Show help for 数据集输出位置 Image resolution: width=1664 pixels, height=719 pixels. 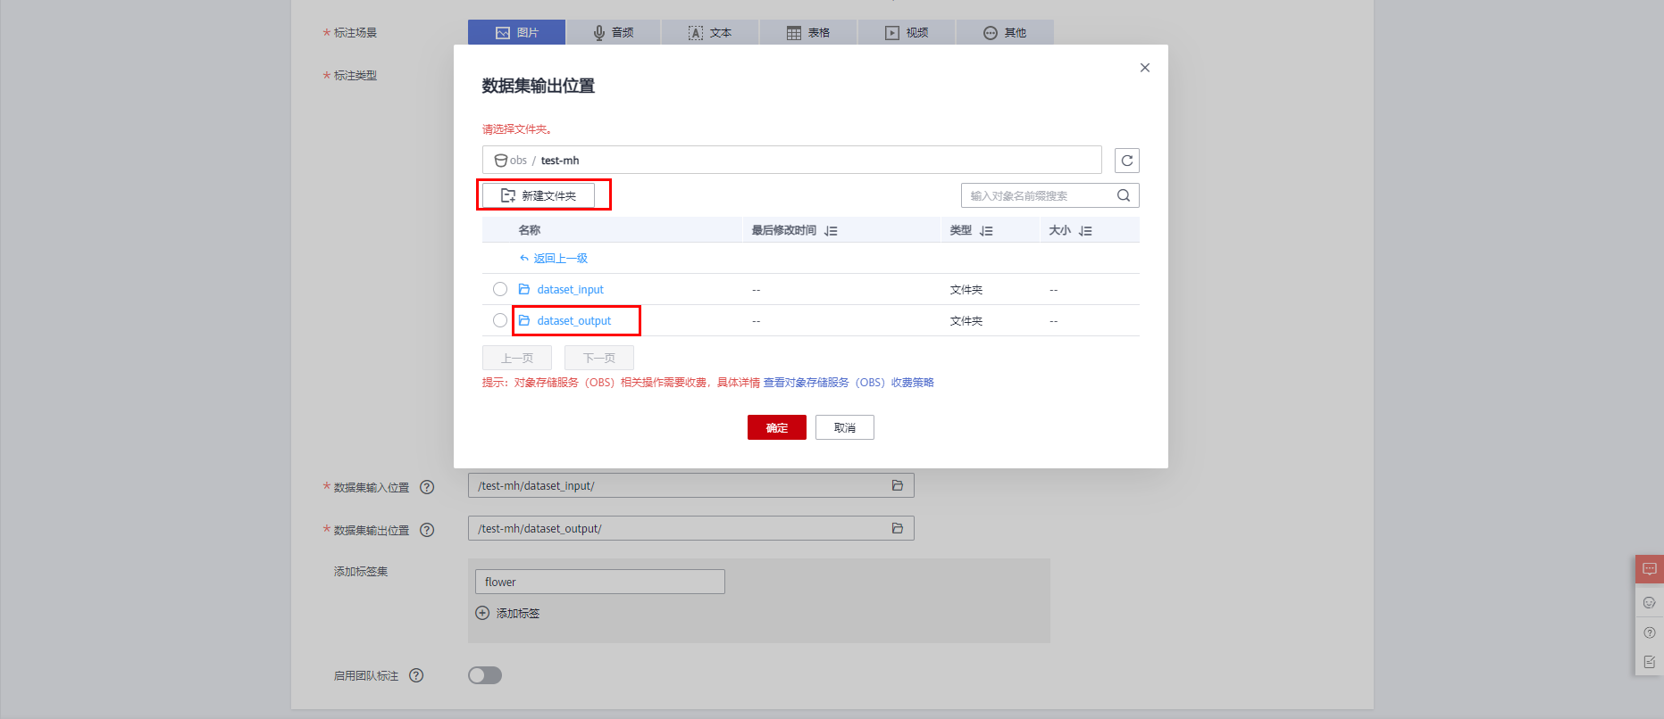(x=427, y=530)
